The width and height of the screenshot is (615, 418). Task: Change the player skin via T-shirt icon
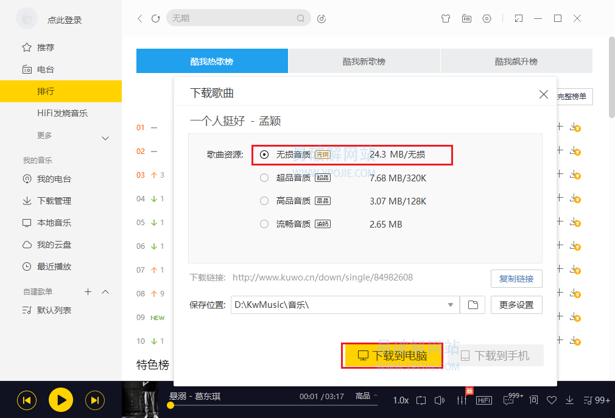446,18
